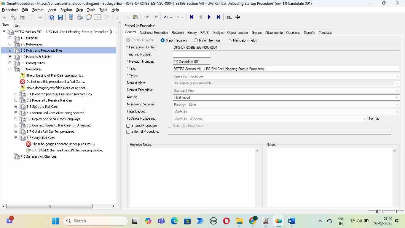Screen dimensions: 405x228
Task: Click the Add sub-item plus icon
Action: pos(13,17)
